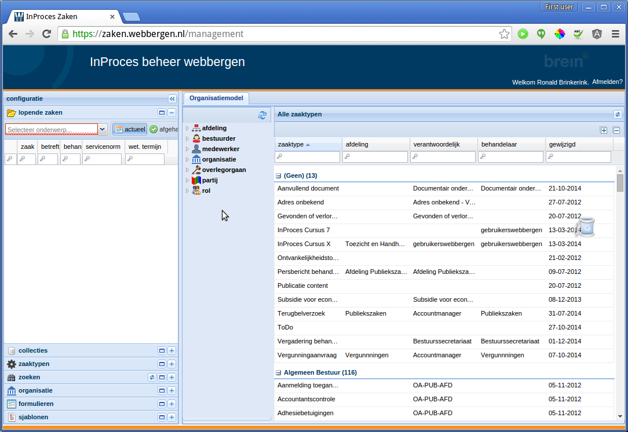Viewport: 628px width, 432px height.
Task: Sort by verantwoordelijk column header
Action: click(x=443, y=145)
